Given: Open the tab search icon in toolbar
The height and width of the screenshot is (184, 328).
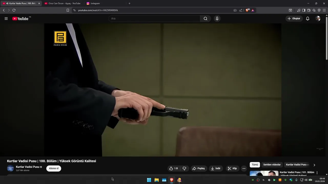Looking at the screenshot, I should pos(290,10).
